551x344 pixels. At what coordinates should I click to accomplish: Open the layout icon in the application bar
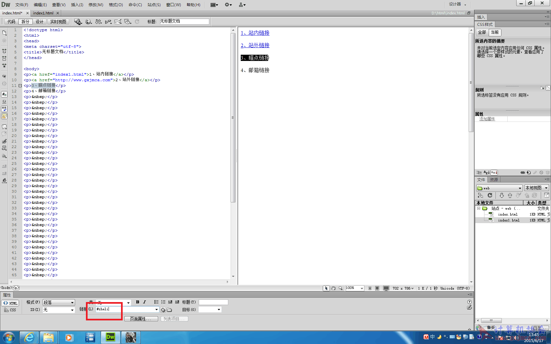214,5
